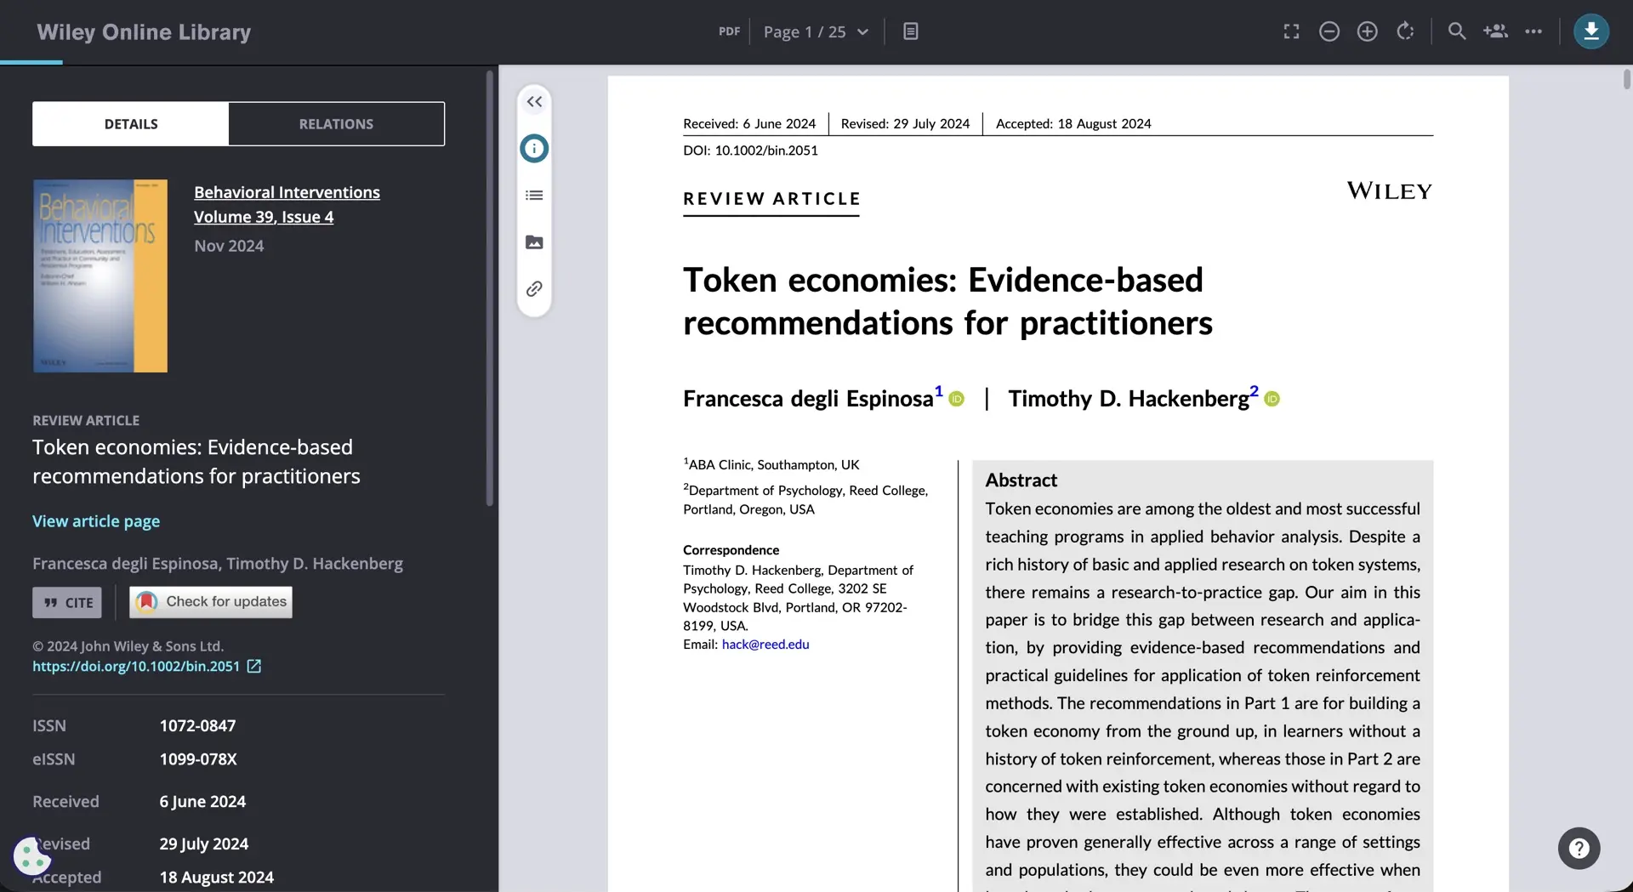This screenshot has width=1633, height=892.
Task: Click Check for updates button
Action: (x=211, y=602)
